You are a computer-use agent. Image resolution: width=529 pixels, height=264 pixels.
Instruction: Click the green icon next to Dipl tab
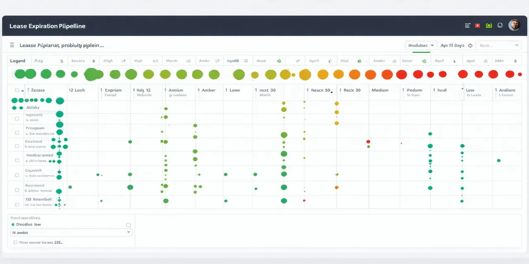coord(359,61)
